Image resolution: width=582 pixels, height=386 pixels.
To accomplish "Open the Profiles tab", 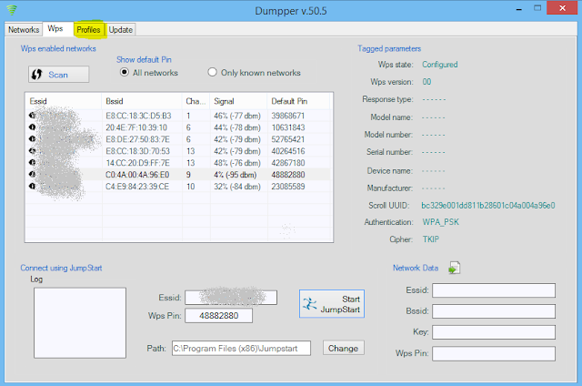I will click(x=88, y=30).
